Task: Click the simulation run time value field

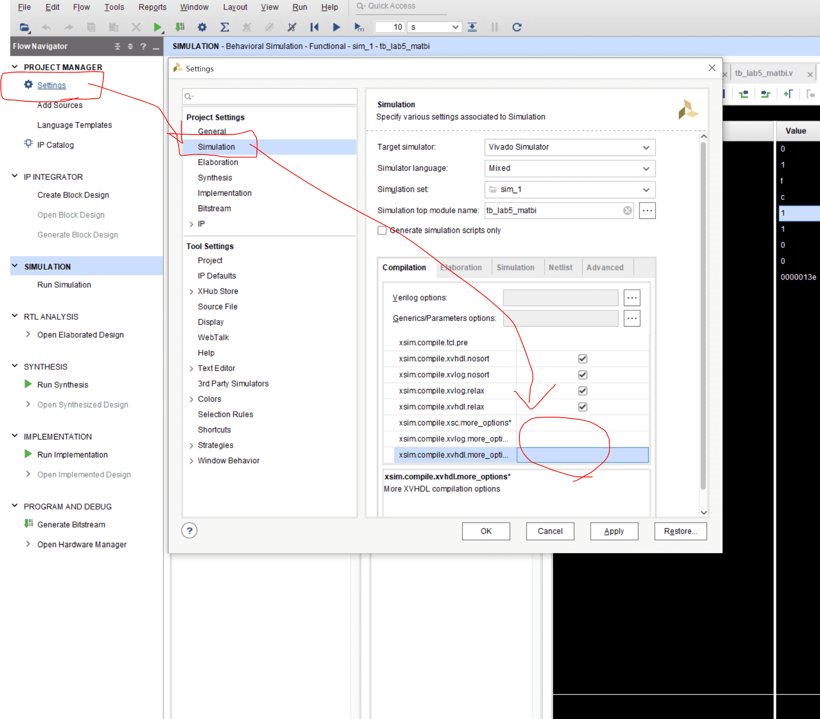Action: point(390,27)
